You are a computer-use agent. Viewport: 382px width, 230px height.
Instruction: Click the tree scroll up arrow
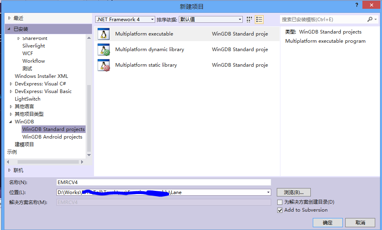click(89, 38)
